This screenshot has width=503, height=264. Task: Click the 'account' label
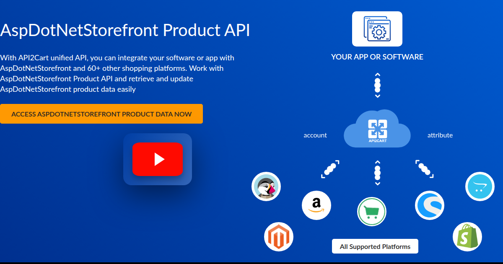[x=315, y=135]
